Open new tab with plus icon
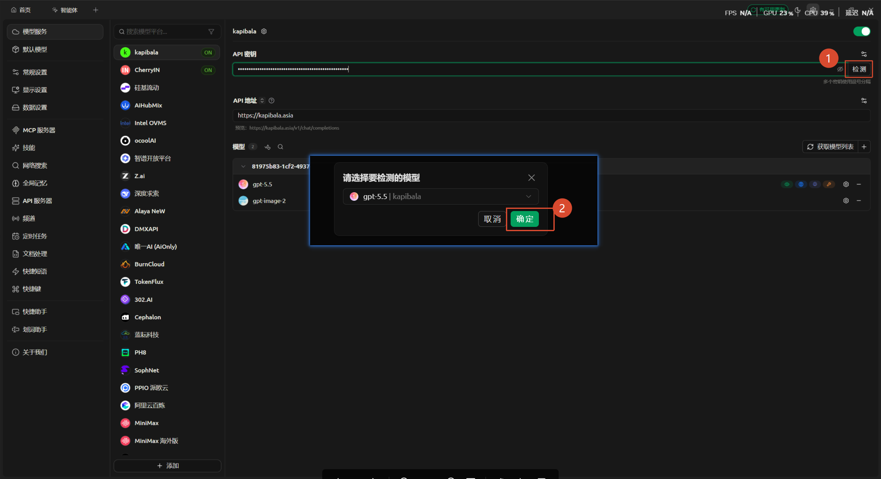 tap(96, 10)
